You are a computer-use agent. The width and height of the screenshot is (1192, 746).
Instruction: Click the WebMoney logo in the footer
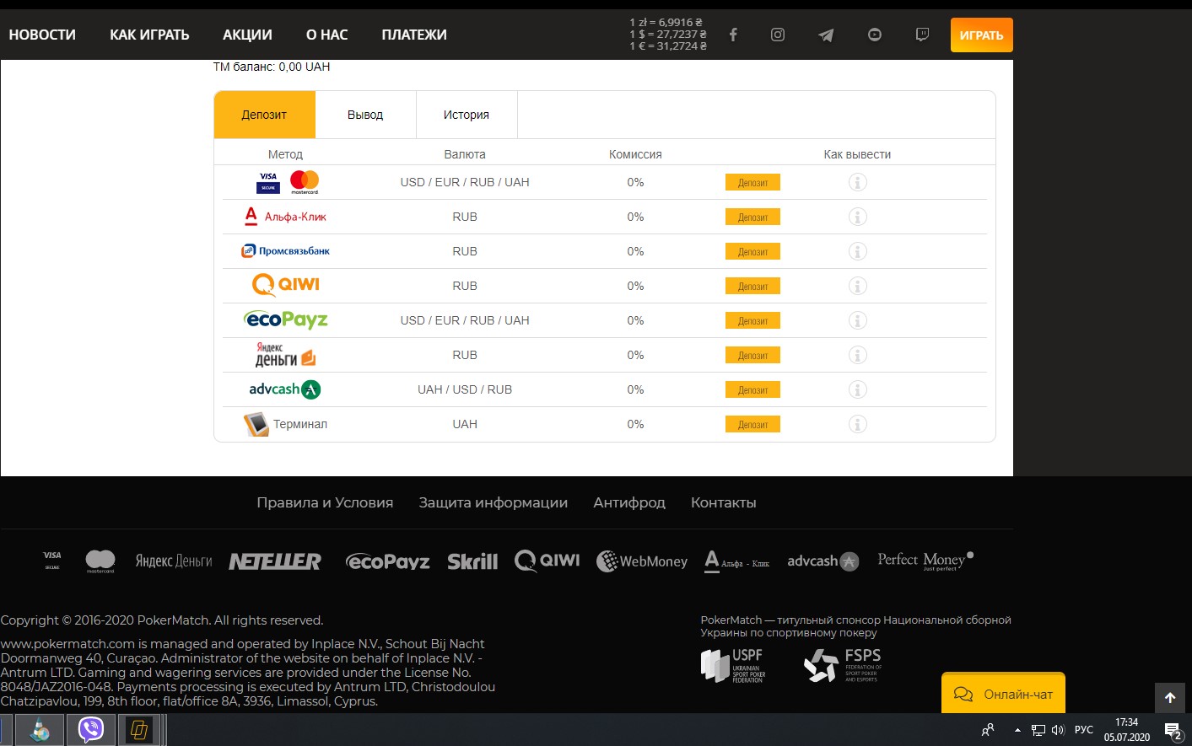click(x=642, y=561)
